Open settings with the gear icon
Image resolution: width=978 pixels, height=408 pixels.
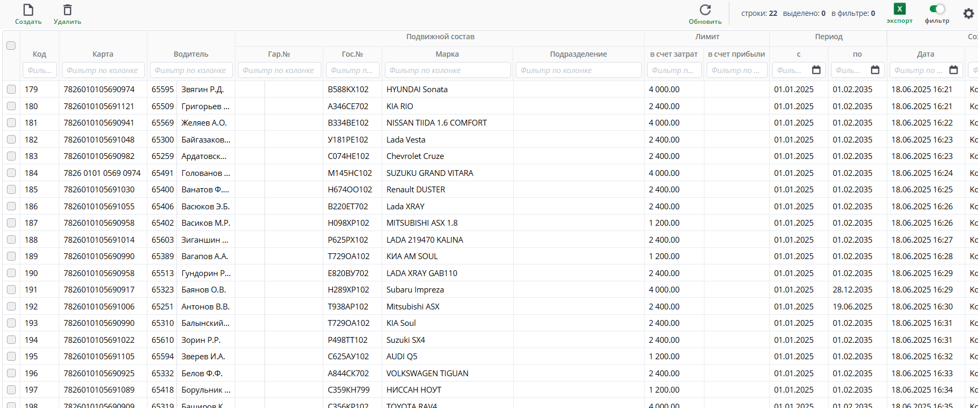pos(968,13)
